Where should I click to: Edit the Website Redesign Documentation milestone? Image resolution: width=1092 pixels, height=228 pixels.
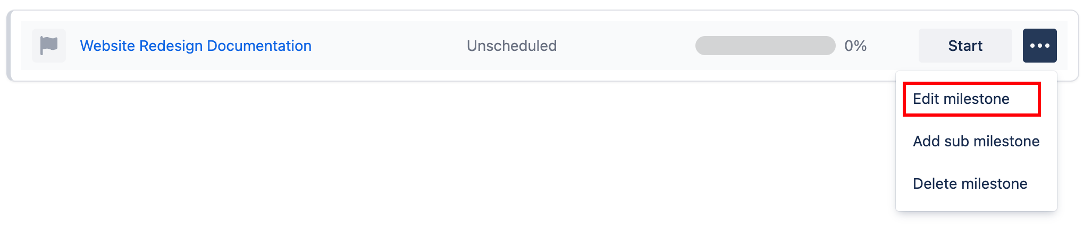pos(961,99)
